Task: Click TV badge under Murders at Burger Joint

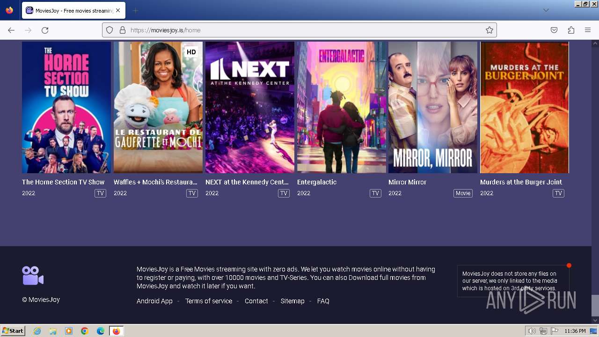Action: 558,193
